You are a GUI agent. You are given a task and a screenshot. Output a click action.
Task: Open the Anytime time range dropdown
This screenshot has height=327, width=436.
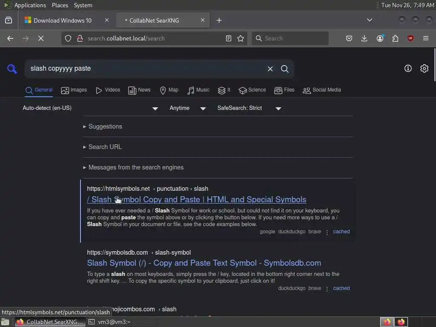click(188, 108)
